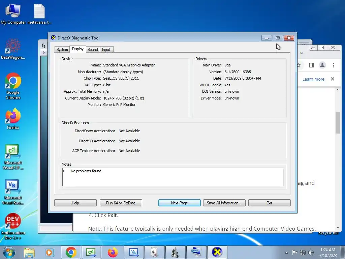Open Action Center flag tray icon
The image size is (345, 259).
[x=294, y=252]
